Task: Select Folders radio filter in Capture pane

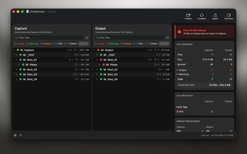Action: [x=65, y=44]
